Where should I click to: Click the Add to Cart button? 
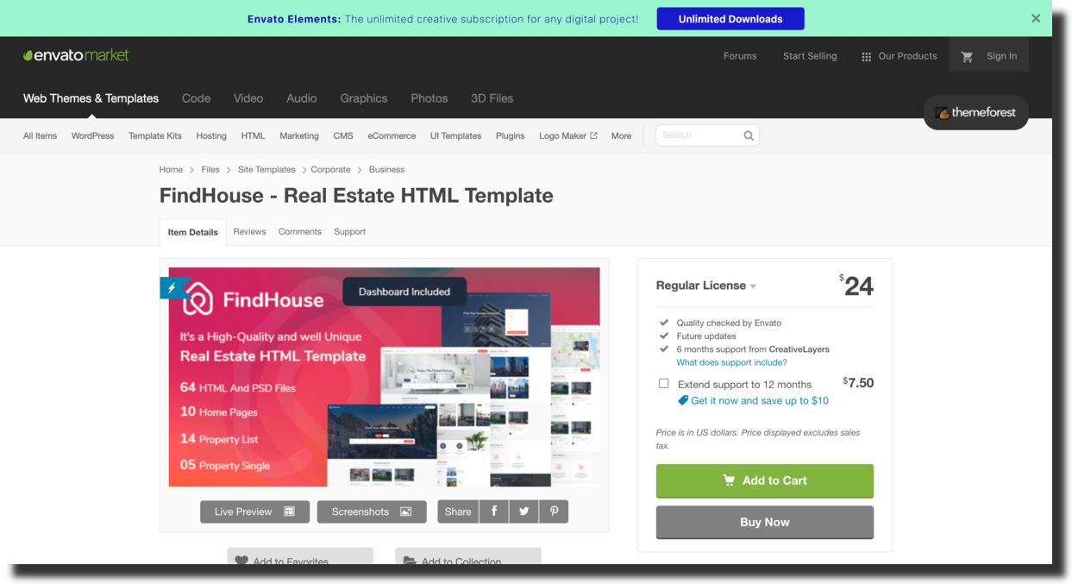(x=765, y=480)
